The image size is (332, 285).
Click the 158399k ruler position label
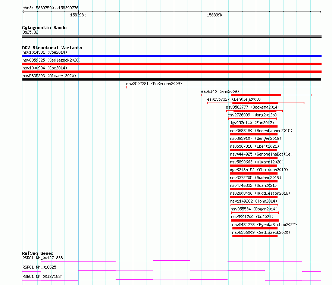214,15
